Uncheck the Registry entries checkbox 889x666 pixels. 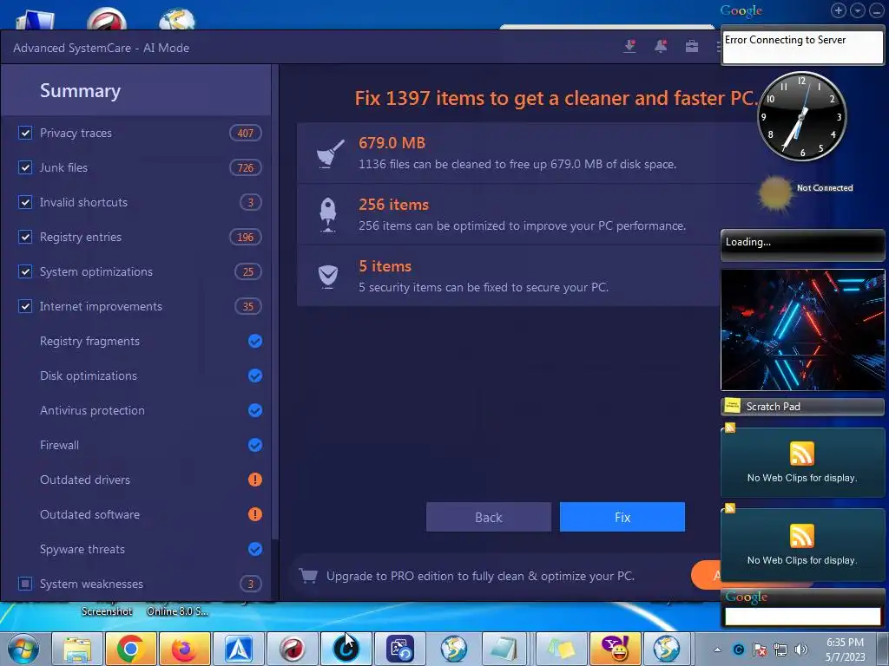[25, 237]
